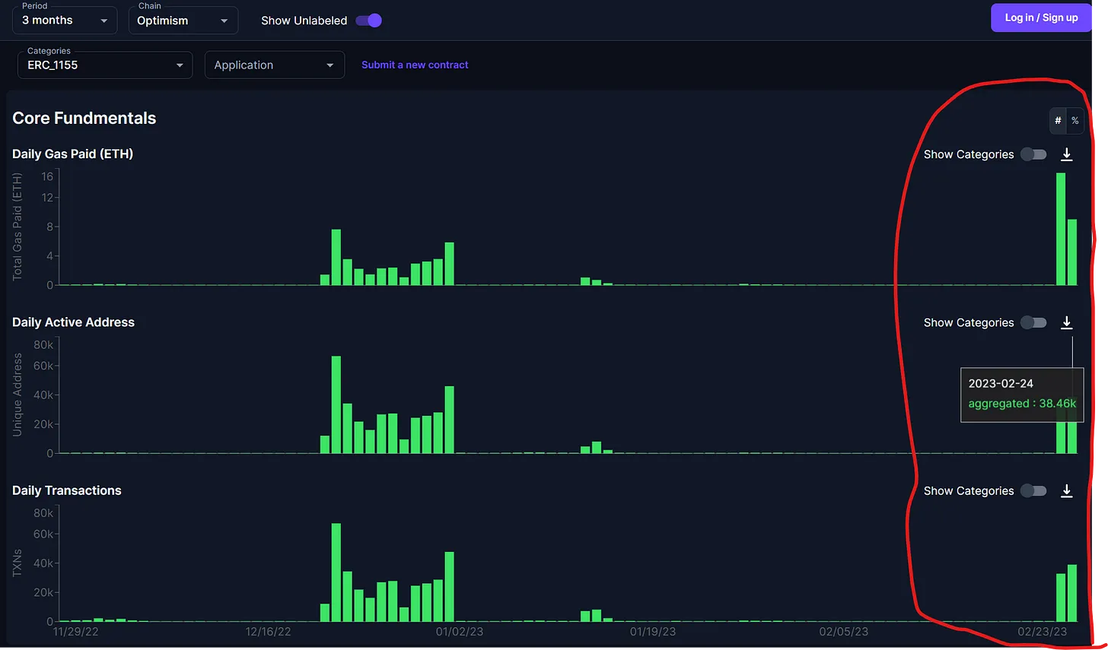Image resolution: width=1108 pixels, height=650 pixels.
Task: Click the TXNs axis title
Action: pyautogui.click(x=18, y=563)
